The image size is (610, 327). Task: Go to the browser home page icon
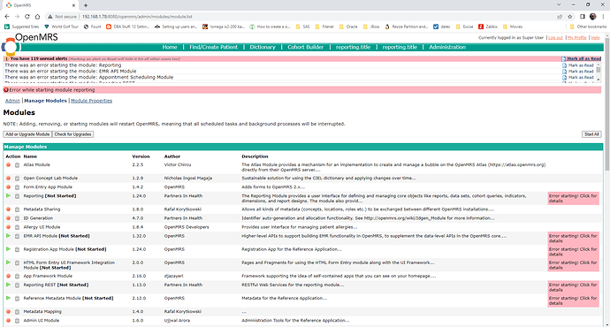point(37,16)
